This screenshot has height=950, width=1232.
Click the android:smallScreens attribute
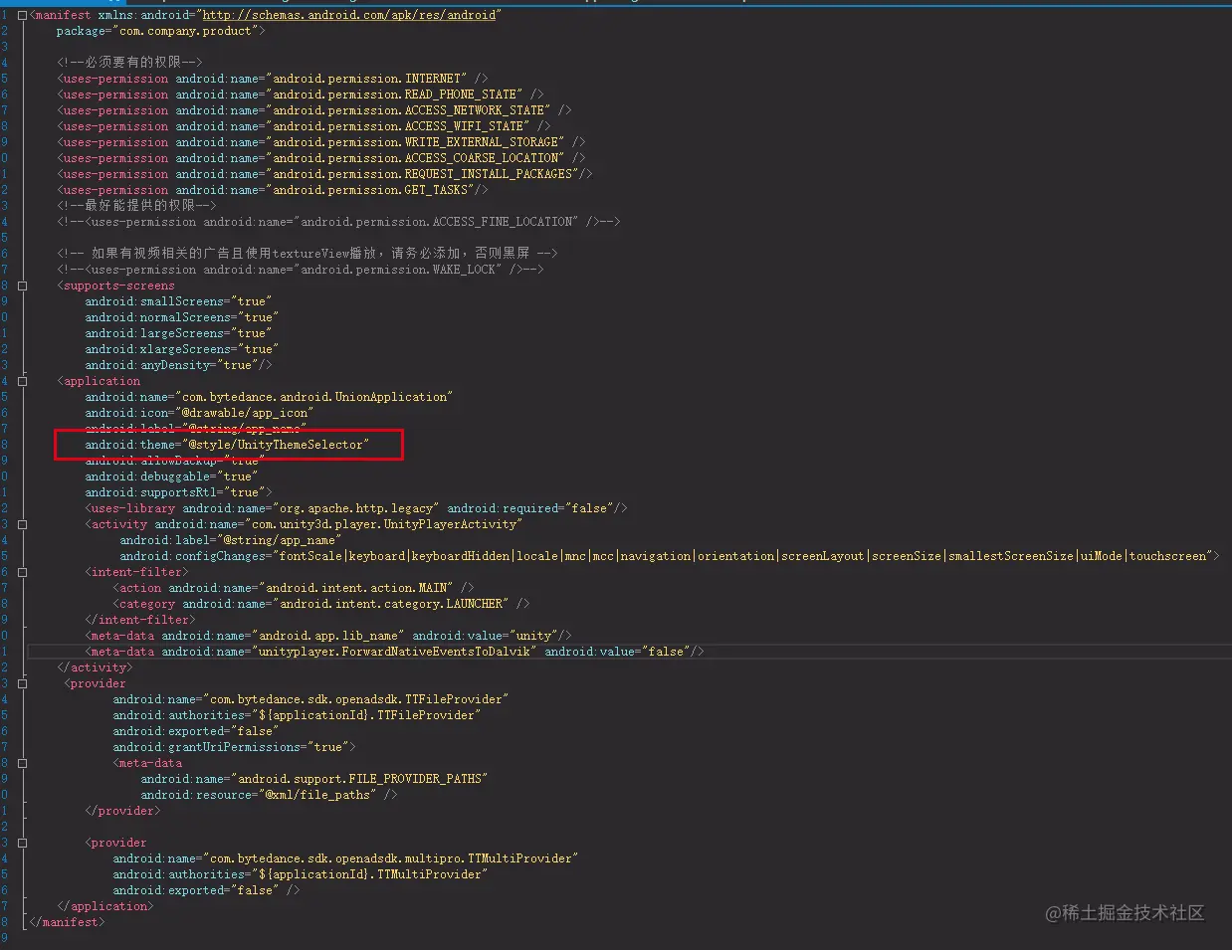[x=178, y=301]
